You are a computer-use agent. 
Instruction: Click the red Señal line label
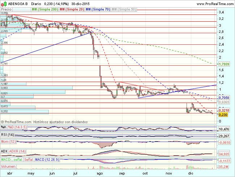click(29, 160)
